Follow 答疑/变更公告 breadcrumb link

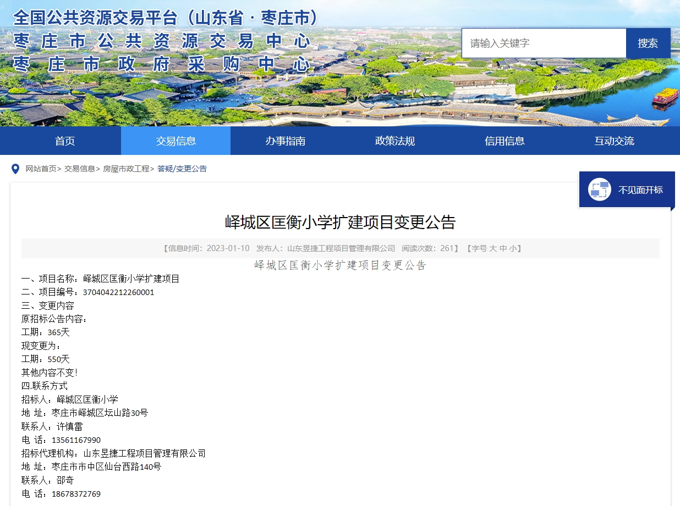[x=182, y=169]
